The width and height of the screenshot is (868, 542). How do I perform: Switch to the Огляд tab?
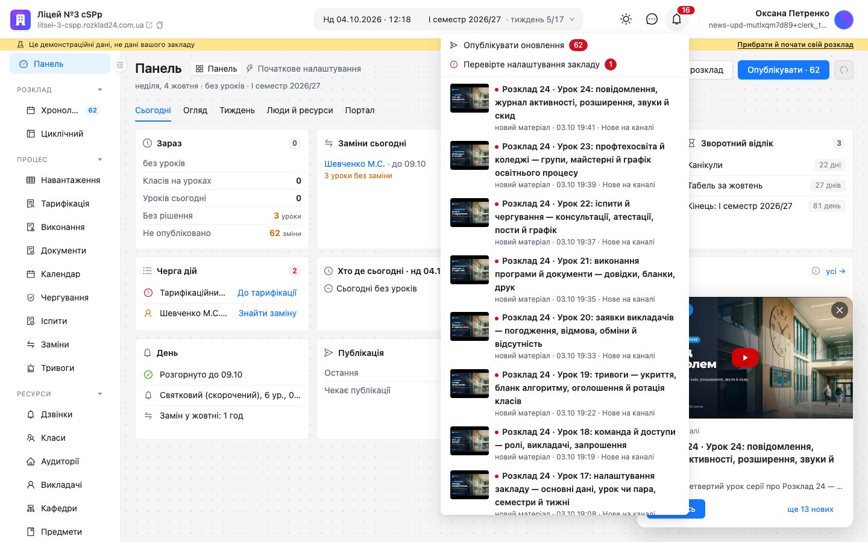coord(195,110)
